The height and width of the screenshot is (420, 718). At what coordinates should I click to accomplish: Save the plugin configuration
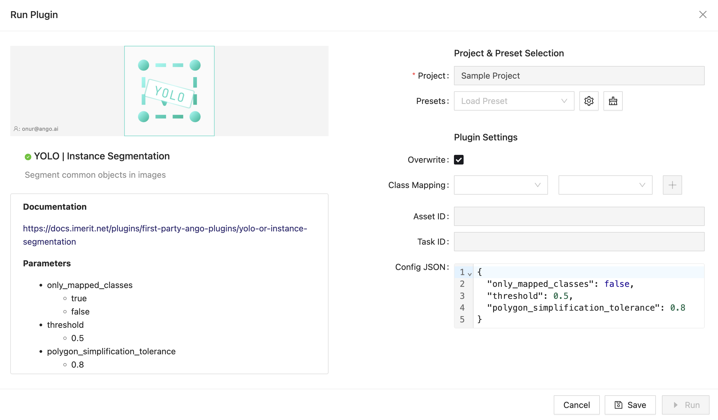pos(630,405)
